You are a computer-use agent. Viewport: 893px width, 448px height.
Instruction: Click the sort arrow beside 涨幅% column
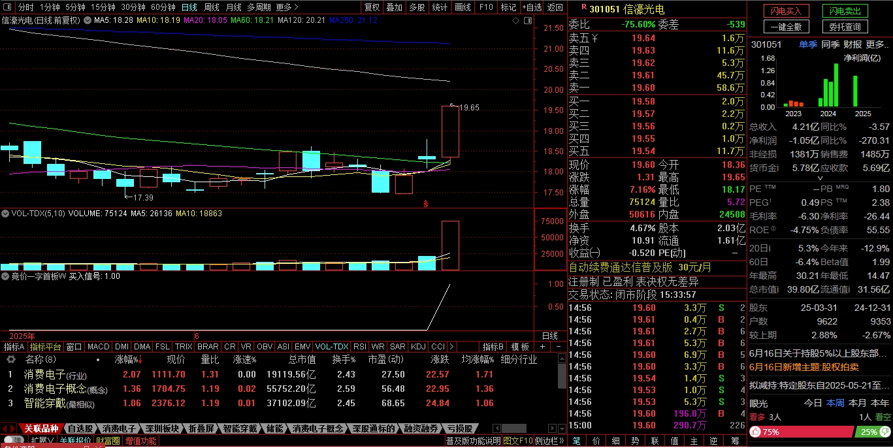point(140,360)
